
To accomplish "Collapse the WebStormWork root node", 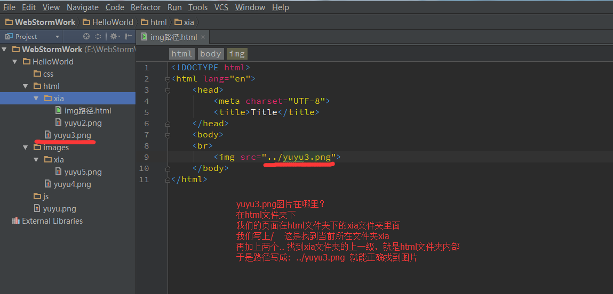I will [x=5, y=50].
